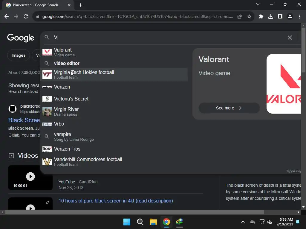Image resolution: width=306 pixels, height=229 pixels.
Task: Click the muted volume tray icon
Action: pos(270,222)
